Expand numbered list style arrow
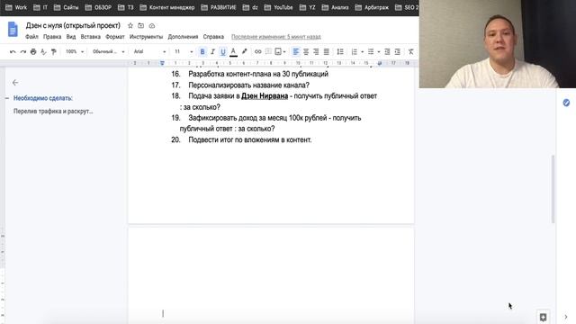This screenshot has width=576, height=324. point(362,52)
